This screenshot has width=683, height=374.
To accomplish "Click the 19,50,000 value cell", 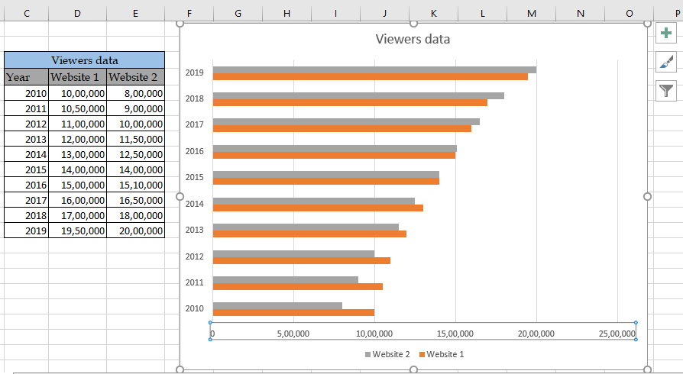I will [x=77, y=231].
